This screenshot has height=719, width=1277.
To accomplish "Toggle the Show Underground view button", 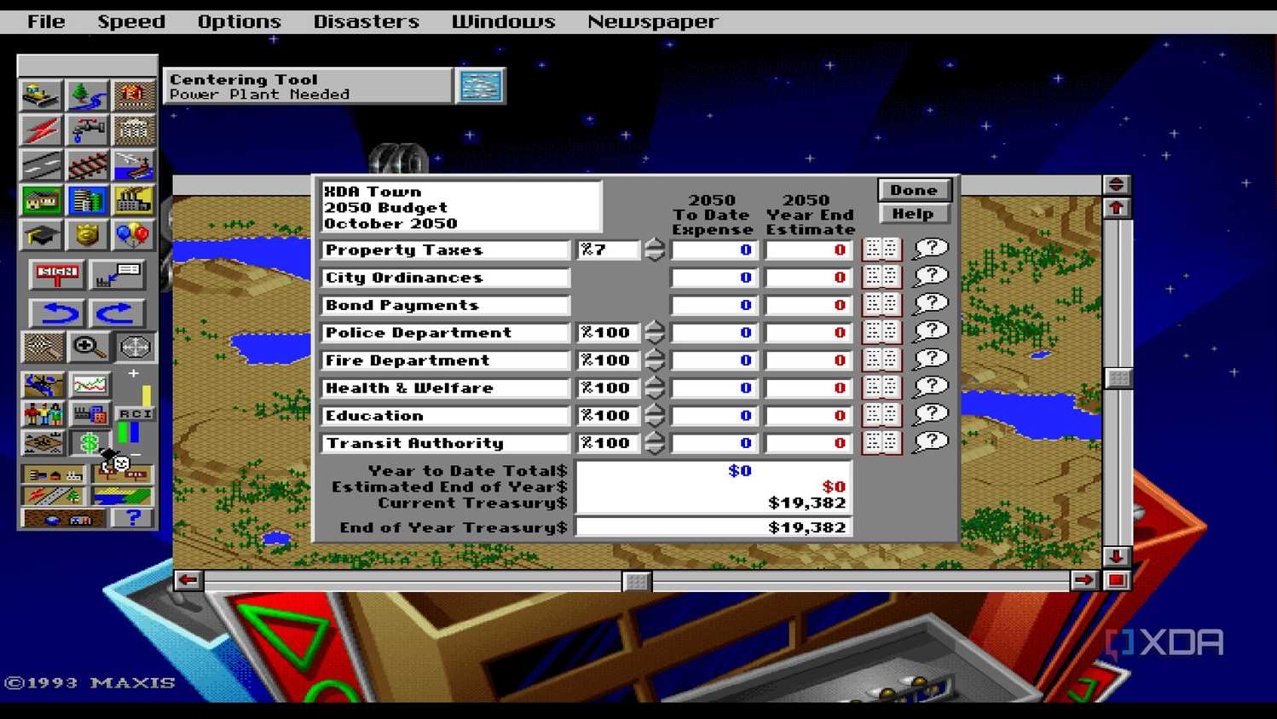I will click(x=64, y=517).
